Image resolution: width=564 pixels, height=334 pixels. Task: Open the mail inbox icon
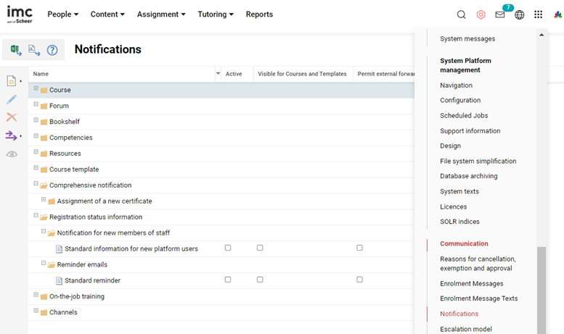coord(500,14)
